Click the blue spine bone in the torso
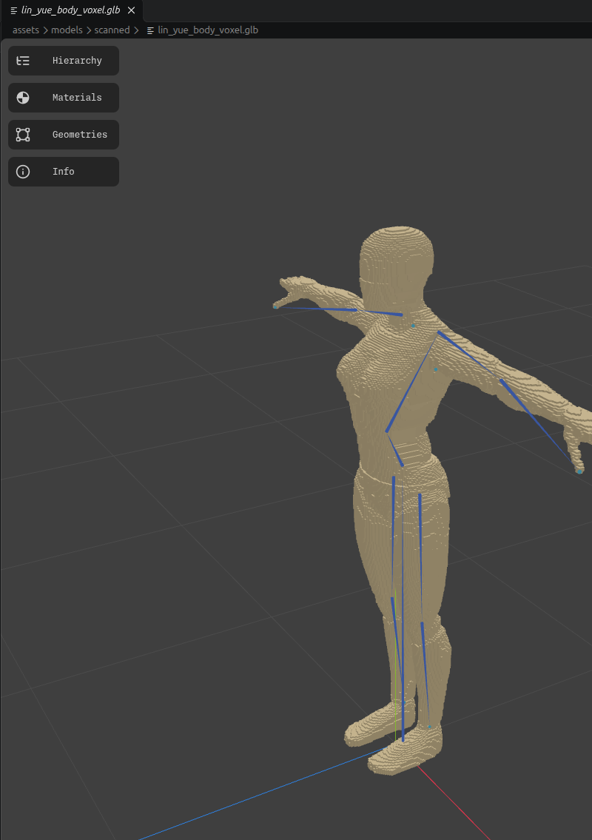This screenshot has height=840, width=592. (411, 383)
